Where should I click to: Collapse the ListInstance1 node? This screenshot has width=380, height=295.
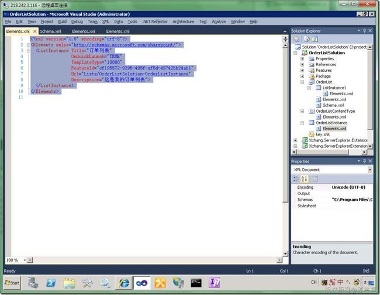309,88
